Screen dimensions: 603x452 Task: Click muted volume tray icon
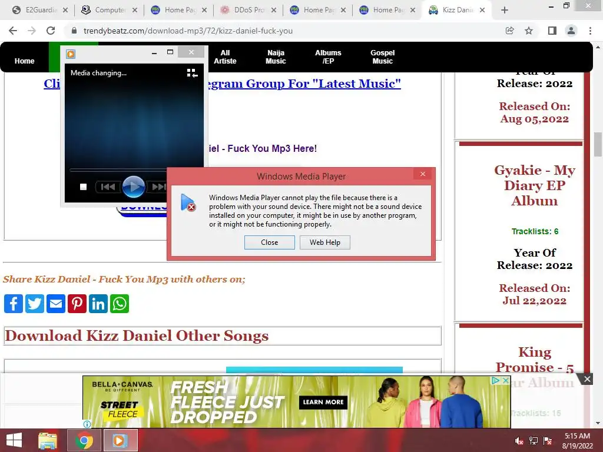[x=519, y=441]
